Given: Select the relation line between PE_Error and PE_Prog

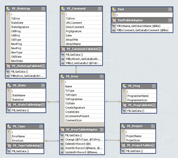Looking at the screenshot, I should (113, 102).
